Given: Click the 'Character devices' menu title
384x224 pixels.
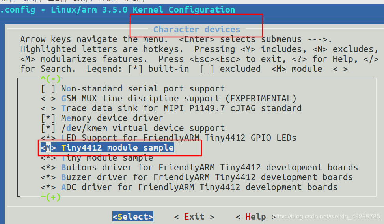Looking at the screenshot, I should 197,30.
